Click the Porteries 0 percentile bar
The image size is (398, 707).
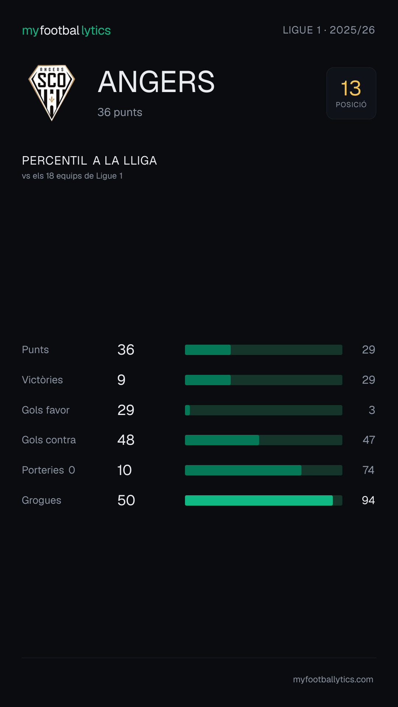tap(263, 470)
